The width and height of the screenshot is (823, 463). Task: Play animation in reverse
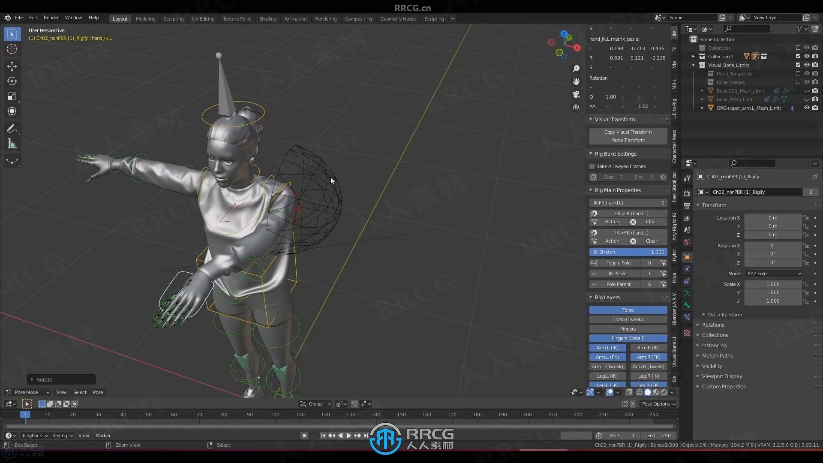[340, 436]
